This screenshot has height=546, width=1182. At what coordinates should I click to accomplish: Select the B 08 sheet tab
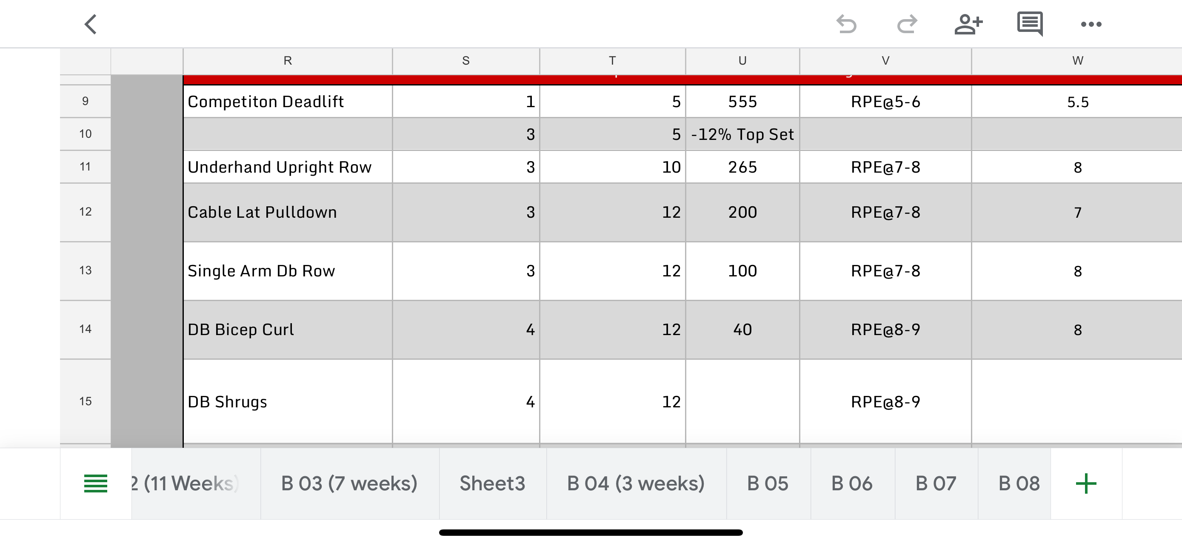pyautogui.click(x=1019, y=483)
